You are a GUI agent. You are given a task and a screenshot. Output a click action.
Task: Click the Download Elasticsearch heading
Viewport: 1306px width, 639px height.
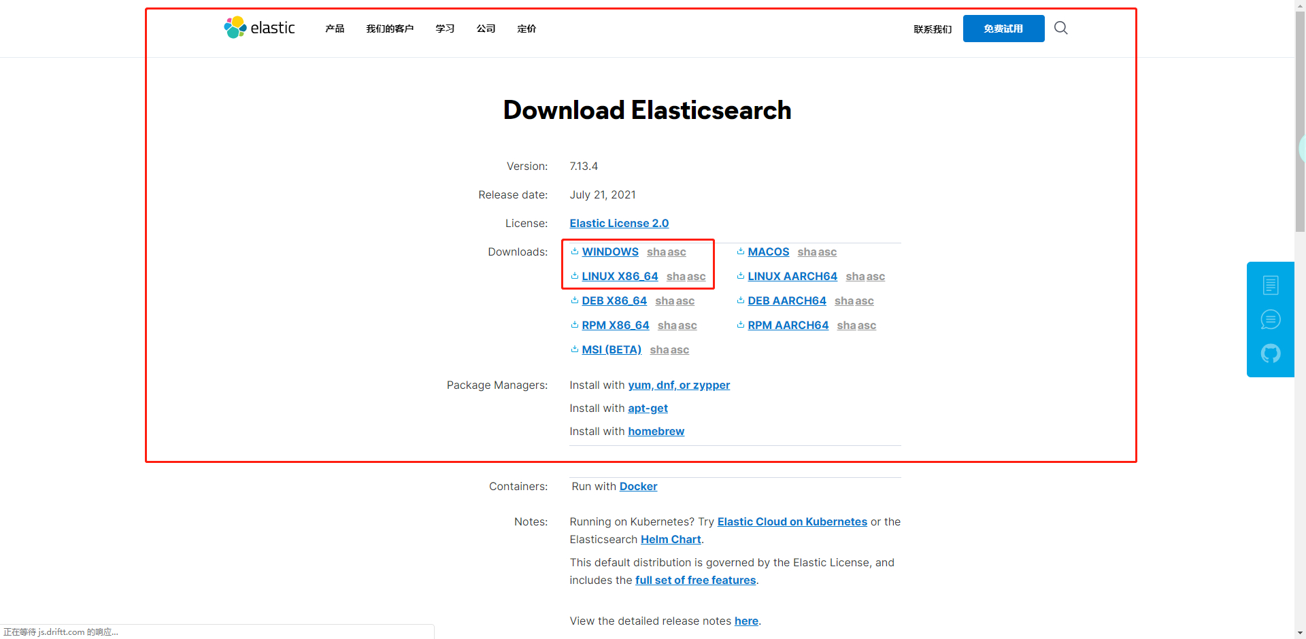[x=647, y=110]
